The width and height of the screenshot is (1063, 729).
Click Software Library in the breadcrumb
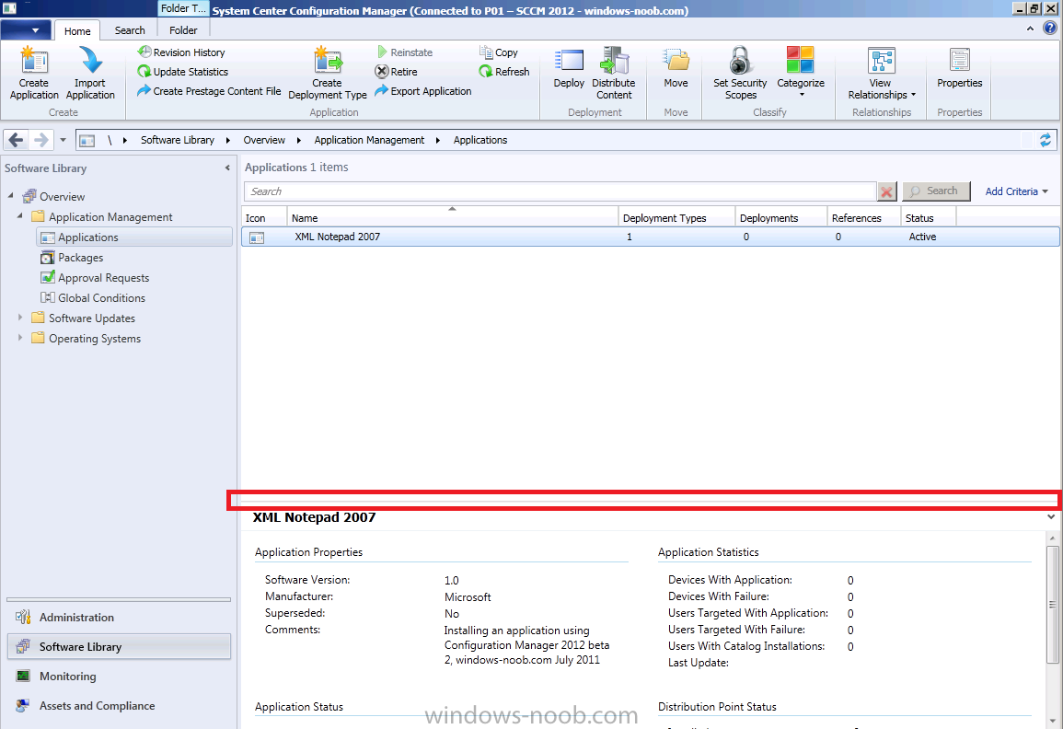coord(177,140)
